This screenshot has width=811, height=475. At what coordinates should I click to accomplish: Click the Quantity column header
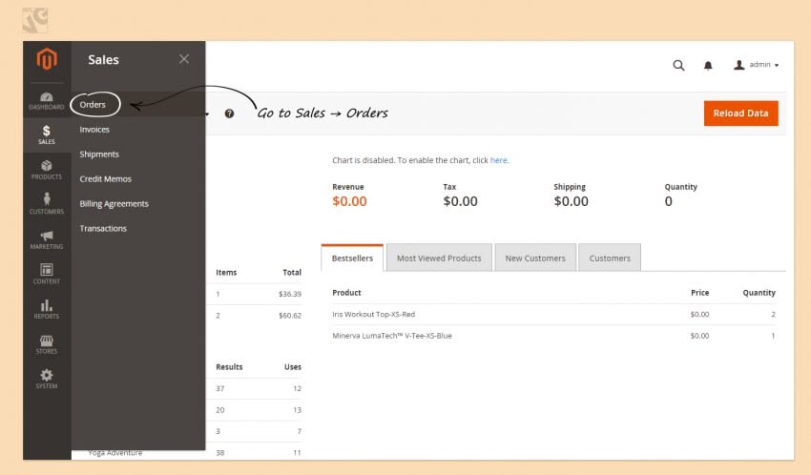(x=759, y=293)
